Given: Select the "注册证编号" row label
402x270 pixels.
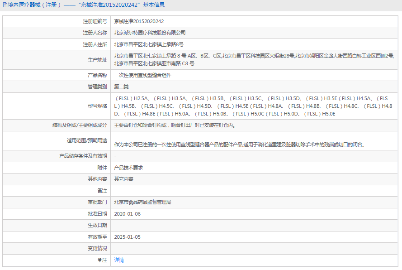Looking at the screenshot, I should coord(95,21).
